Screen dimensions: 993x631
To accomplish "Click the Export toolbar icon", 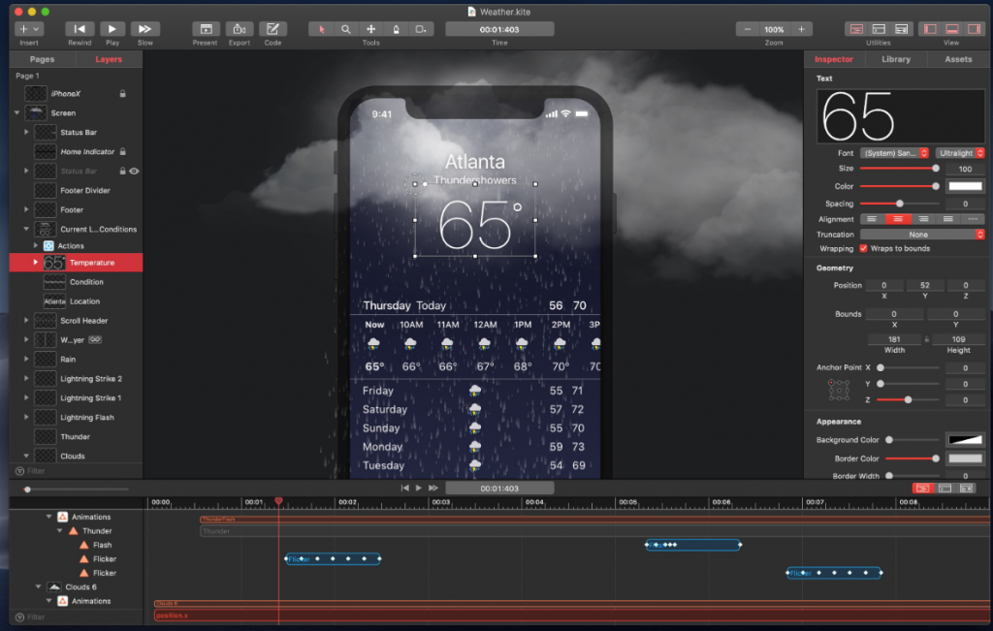I will pyautogui.click(x=240, y=29).
